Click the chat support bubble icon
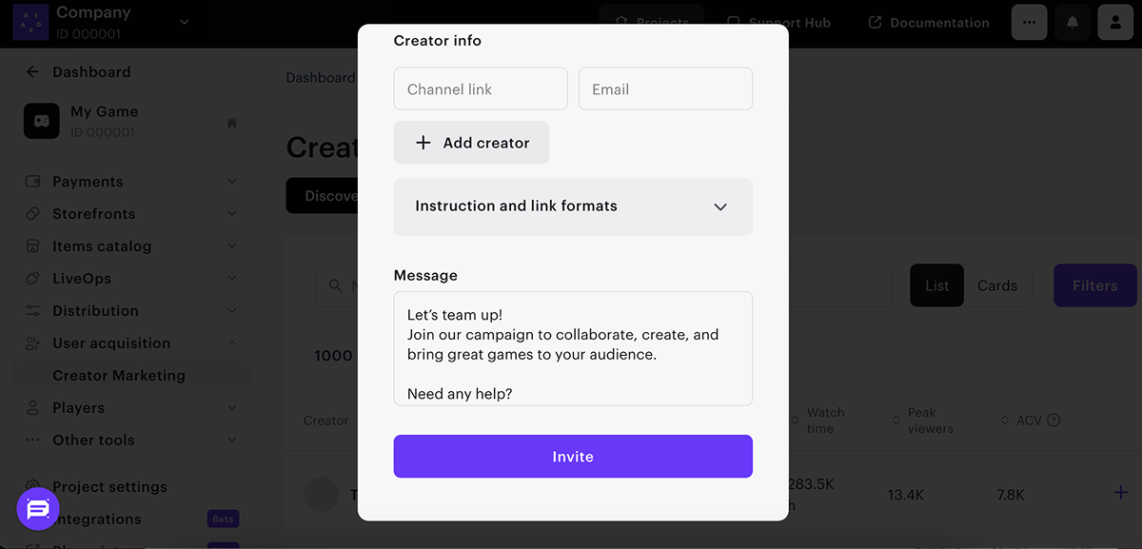The width and height of the screenshot is (1142, 549). coord(38,510)
